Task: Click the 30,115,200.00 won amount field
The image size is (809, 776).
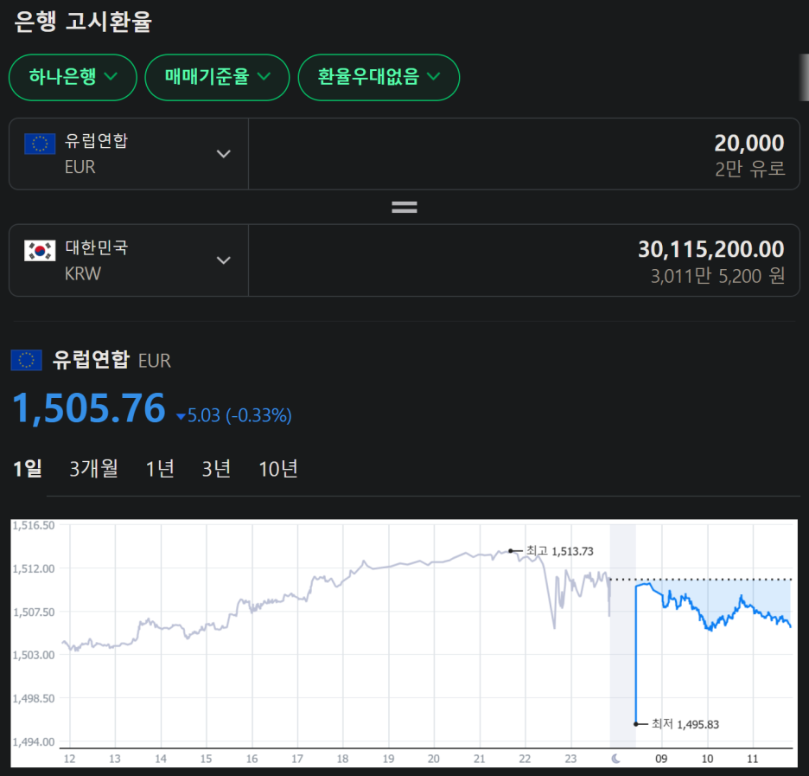Action: click(524, 260)
